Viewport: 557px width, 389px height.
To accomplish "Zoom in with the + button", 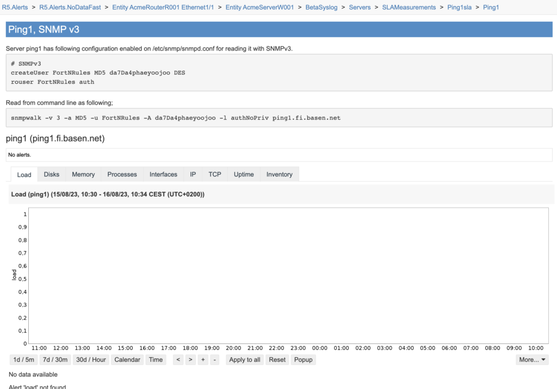I will tap(203, 360).
